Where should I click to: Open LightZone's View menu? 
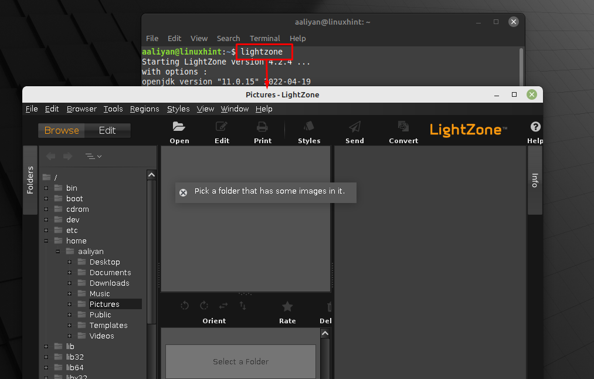205,109
